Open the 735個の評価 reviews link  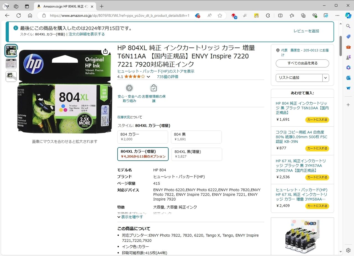pyautogui.click(x=168, y=77)
